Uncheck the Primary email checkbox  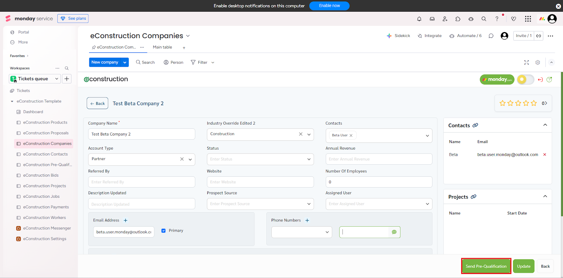(x=164, y=231)
